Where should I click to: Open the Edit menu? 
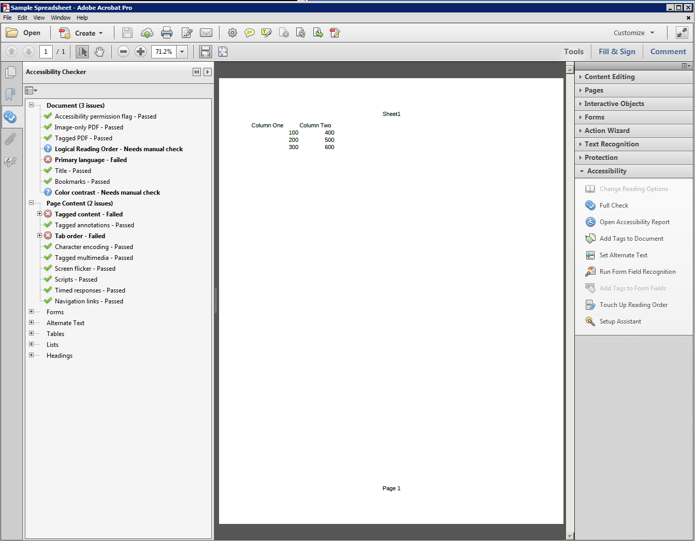(22, 18)
